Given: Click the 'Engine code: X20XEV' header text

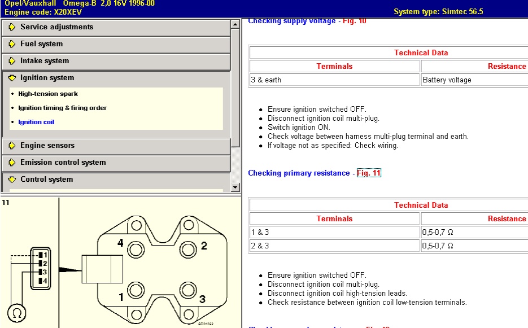Looking at the screenshot, I should click(x=43, y=12).
